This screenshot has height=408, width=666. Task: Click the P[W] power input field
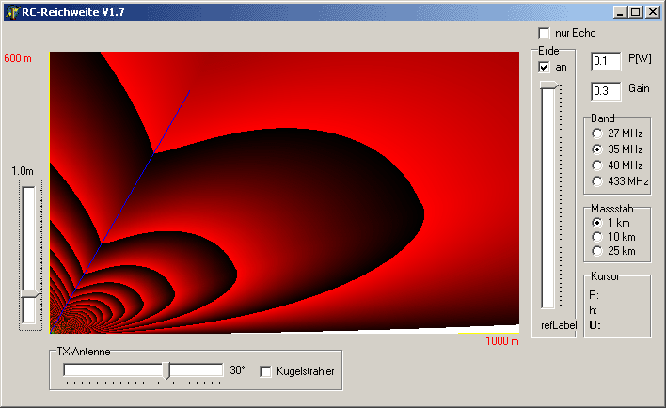click(605, 61)
